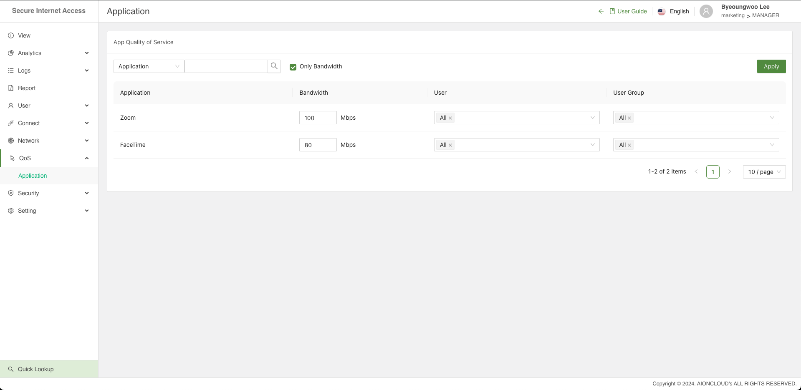Click the Security shield icon
Viewport: 801px width, 390px height.
(x=11, y=193)
